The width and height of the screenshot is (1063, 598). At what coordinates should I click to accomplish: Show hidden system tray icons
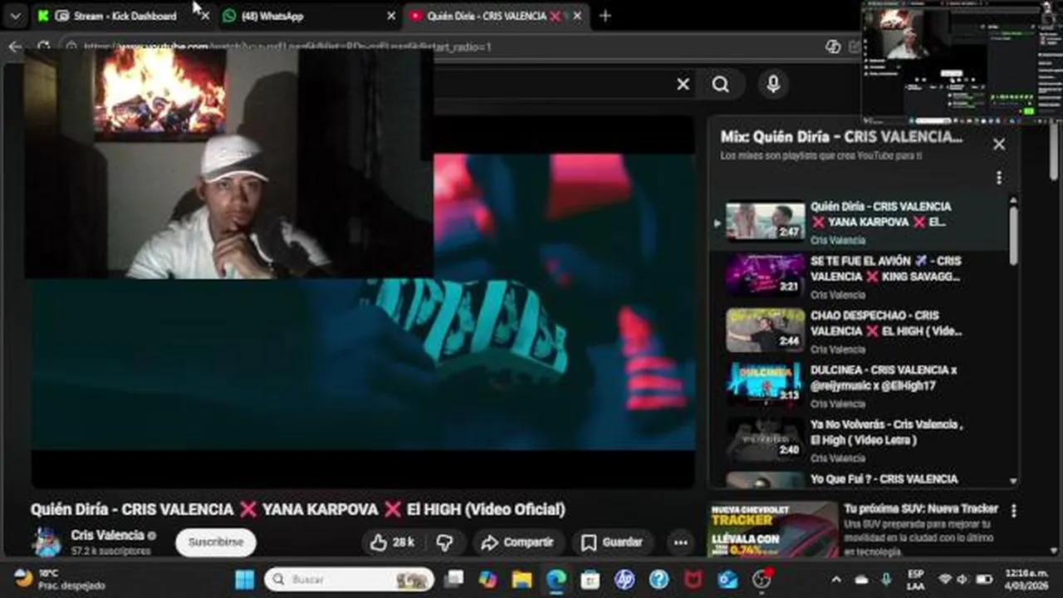coord(836,579)
